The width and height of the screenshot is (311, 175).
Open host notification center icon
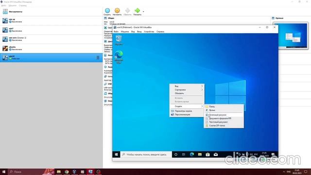click(306, 172)
